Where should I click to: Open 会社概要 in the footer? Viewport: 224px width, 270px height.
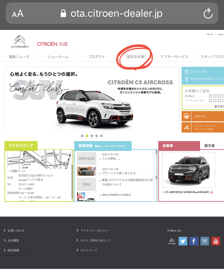pos(13,240)
